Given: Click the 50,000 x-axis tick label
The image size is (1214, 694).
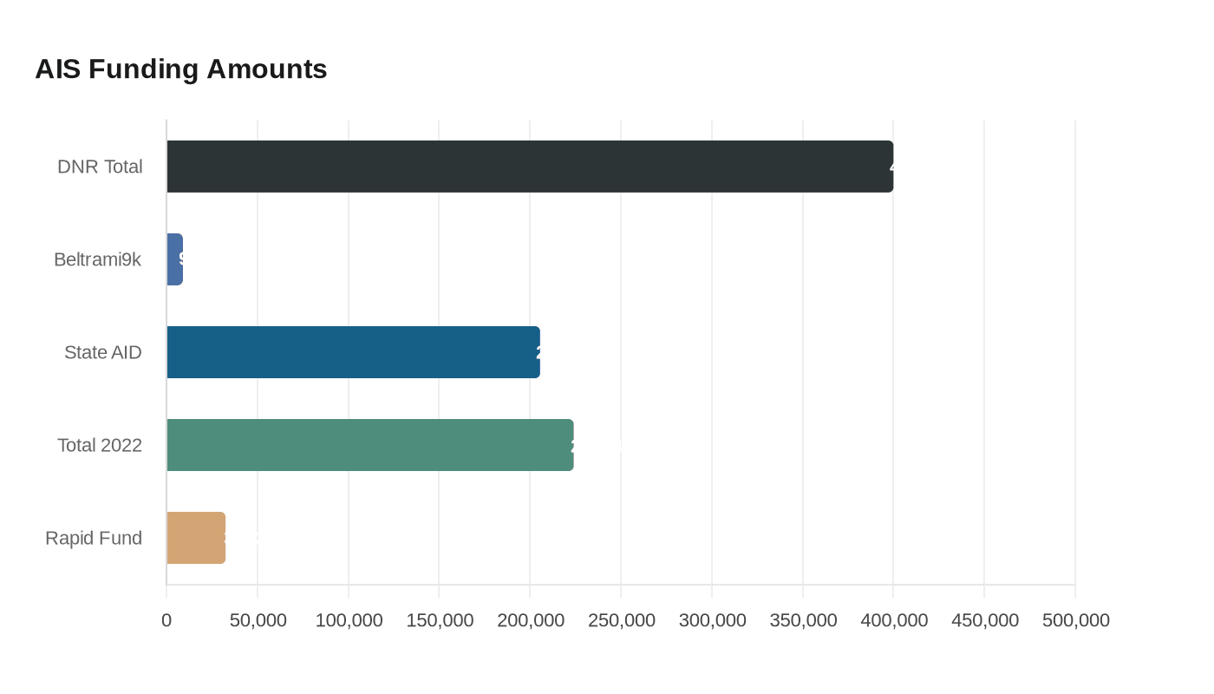Looking at the screenshot, I should pos(258,620).
